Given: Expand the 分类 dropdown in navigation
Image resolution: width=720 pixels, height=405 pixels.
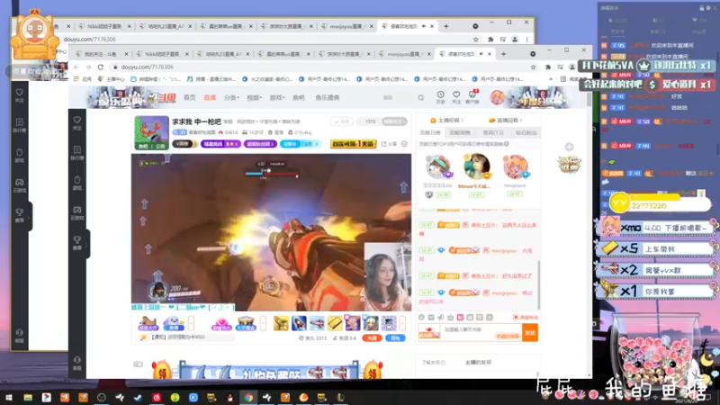Looking at the screenshot, I should 231,97.
